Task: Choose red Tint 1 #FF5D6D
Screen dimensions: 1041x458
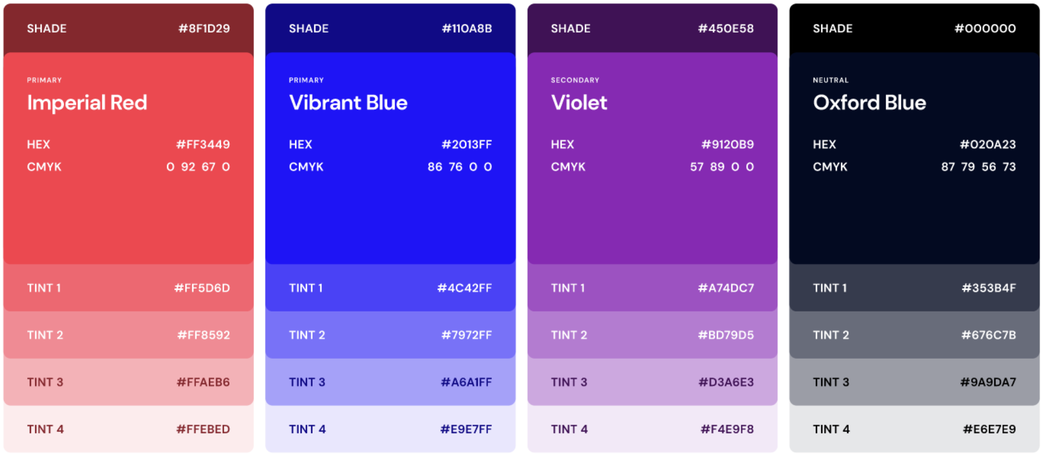Action: (128, 288)
